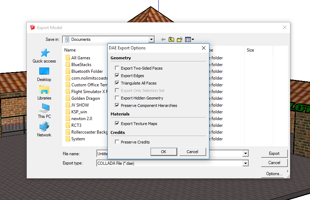
Task: Select the Libraries icon in sidebar
Action: (x=44, y=90)
